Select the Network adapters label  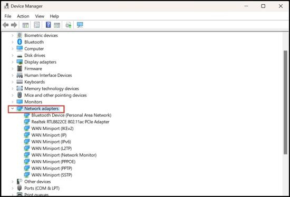pyautogui.click(x=42, y=109)
